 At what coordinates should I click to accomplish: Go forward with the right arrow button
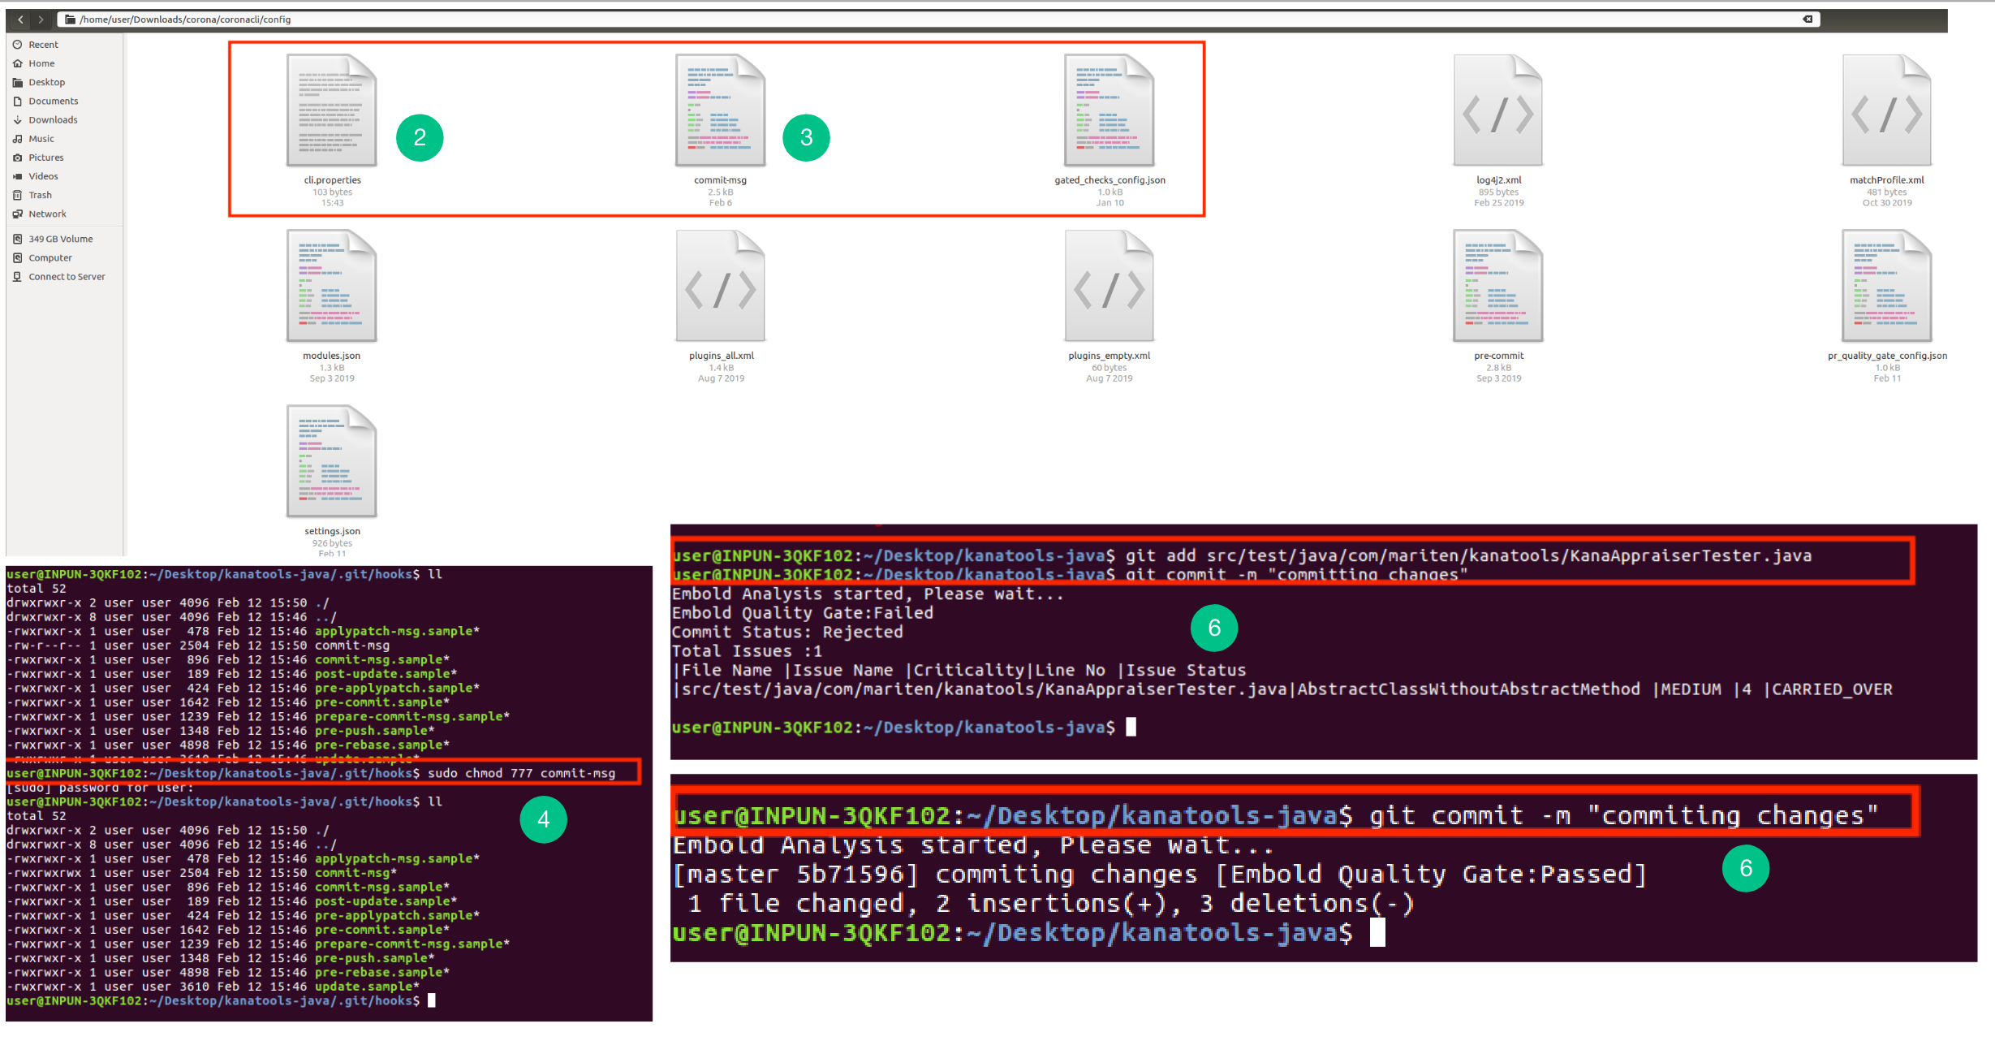[41, 19]
